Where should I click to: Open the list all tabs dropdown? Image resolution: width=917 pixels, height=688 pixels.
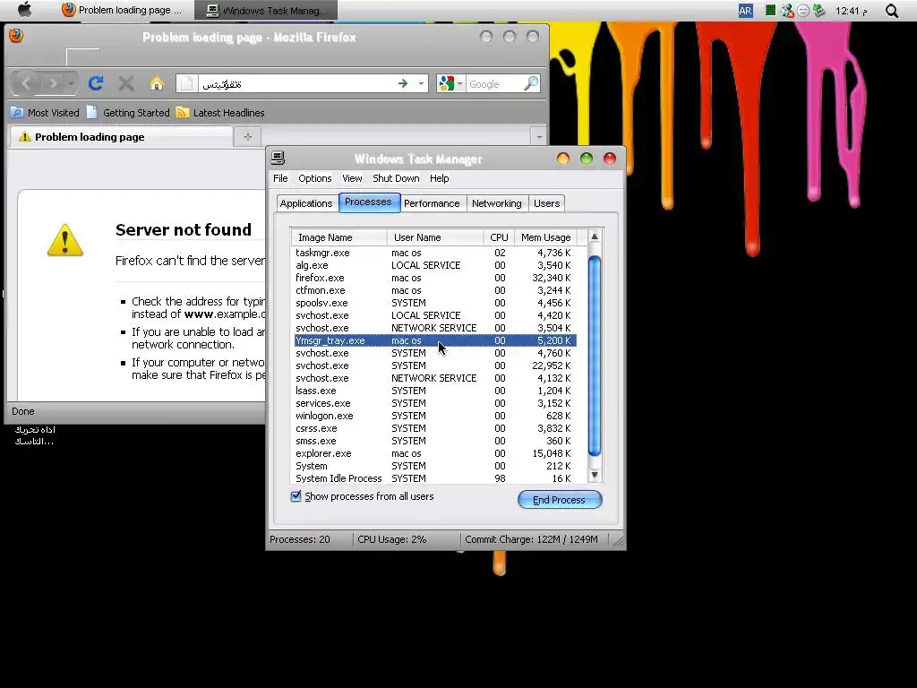point(539,137)
